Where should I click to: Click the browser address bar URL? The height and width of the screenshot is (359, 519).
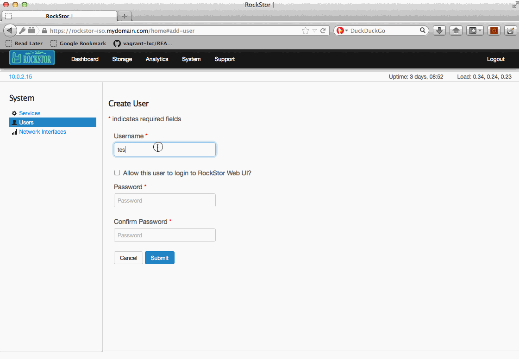tap(122, 31)
